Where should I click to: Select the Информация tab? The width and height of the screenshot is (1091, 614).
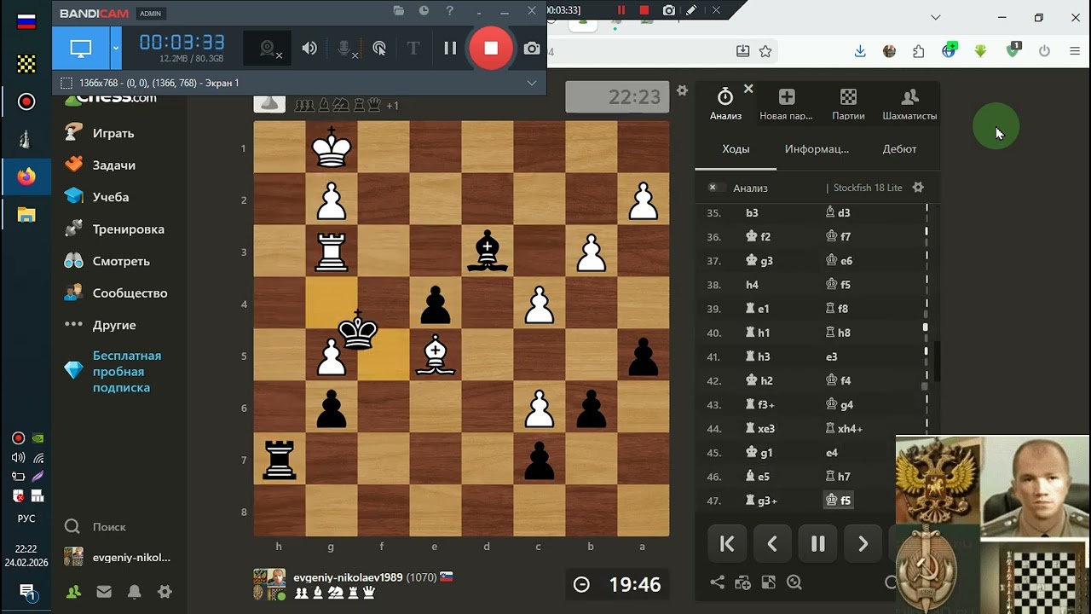(x=817, y=148)
